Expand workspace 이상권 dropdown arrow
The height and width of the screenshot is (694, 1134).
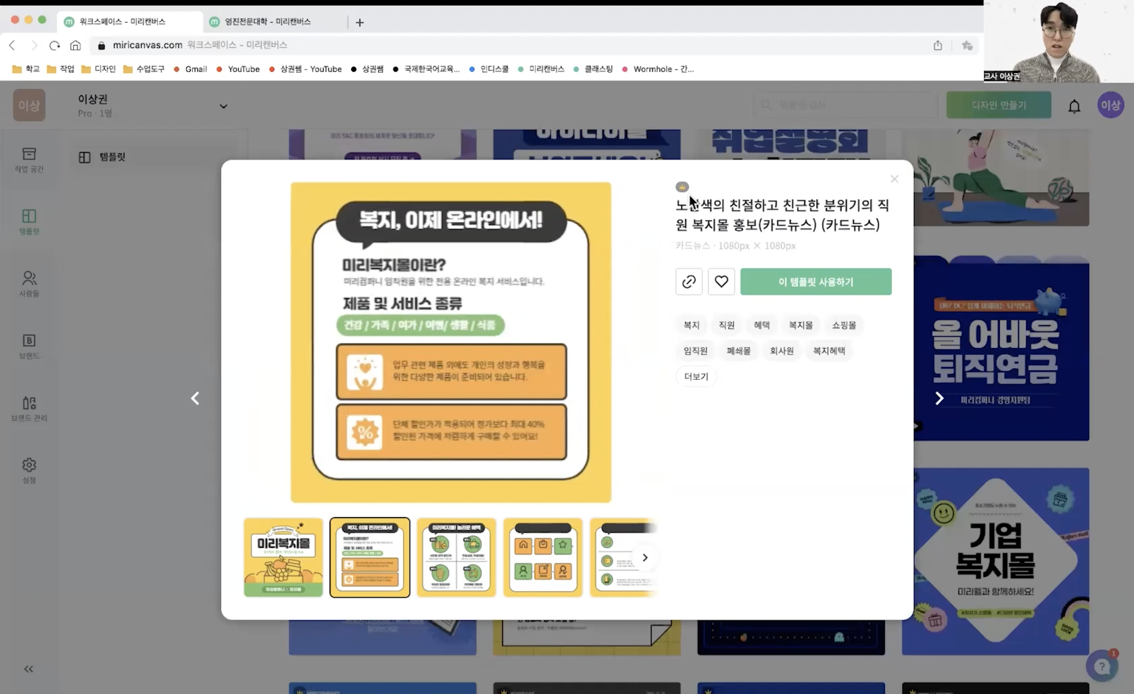pyautogui.click(x=223, y=106)
